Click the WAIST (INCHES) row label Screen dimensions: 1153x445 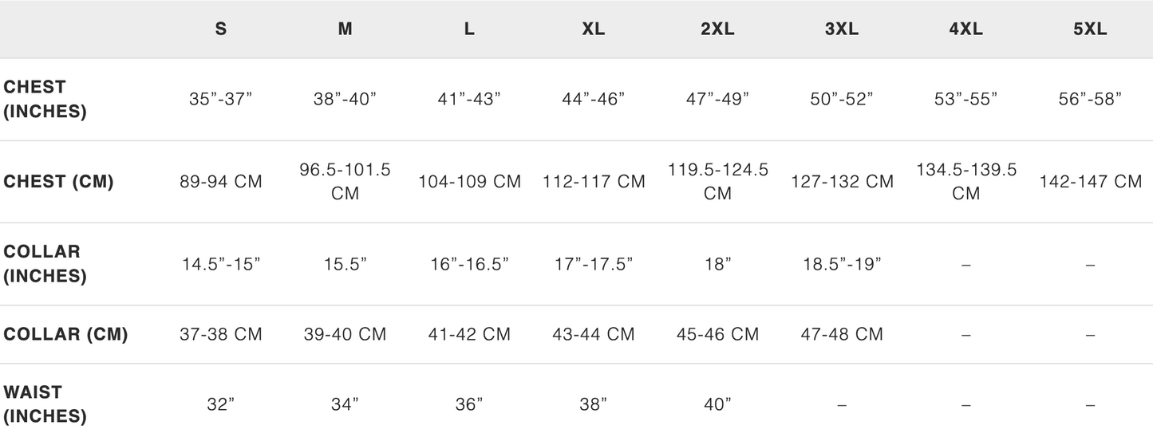(45, 404)
